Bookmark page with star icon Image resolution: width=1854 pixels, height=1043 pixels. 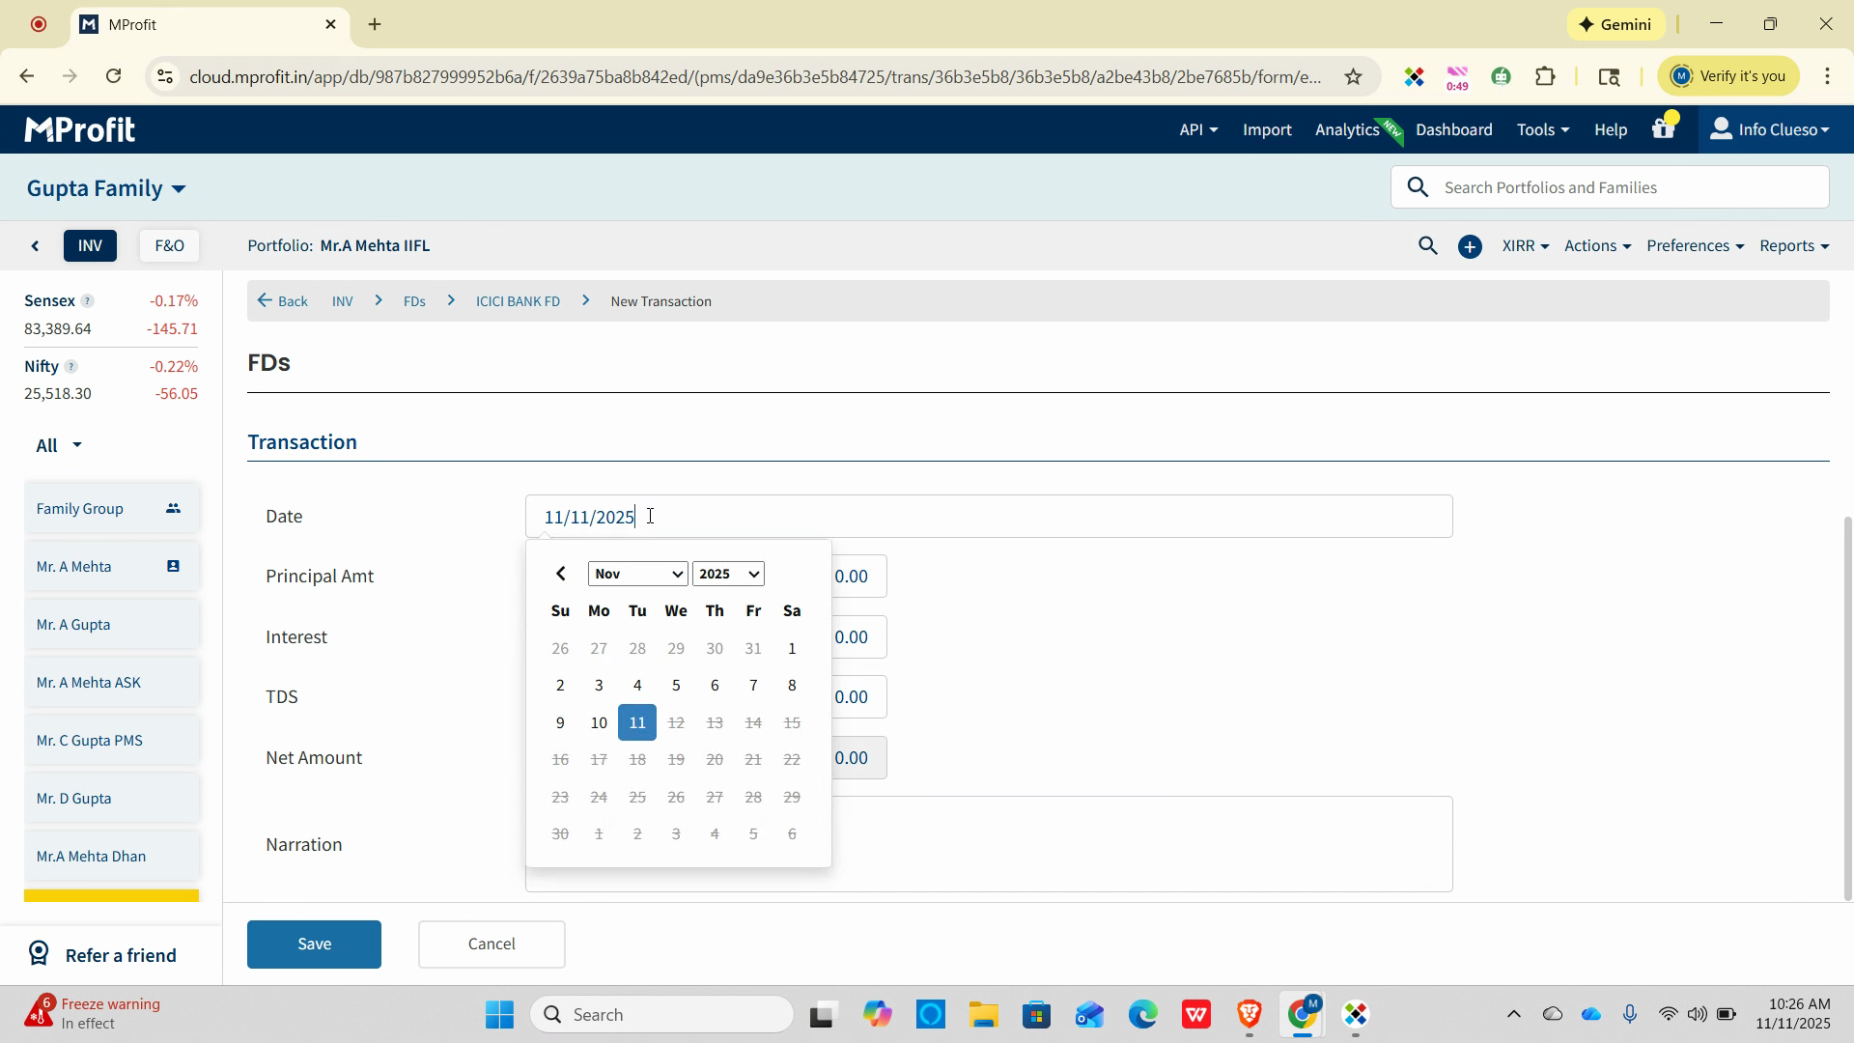[1353, 76]
